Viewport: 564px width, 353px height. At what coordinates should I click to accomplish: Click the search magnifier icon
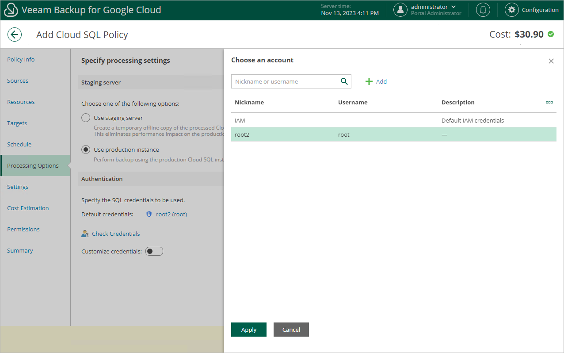[x=344, y=81]
